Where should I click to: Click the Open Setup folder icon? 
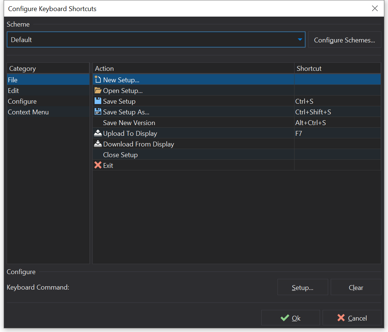coord(98,90)
